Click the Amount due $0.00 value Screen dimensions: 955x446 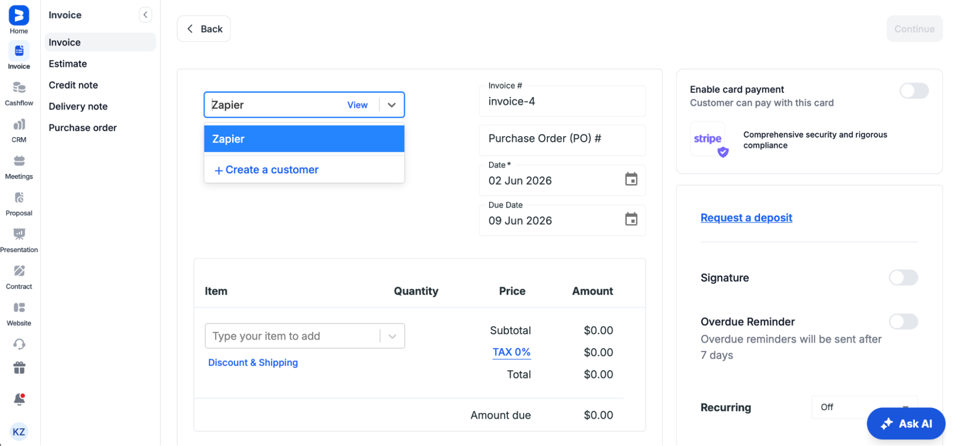pyautogui.click(x=598, y=415)
